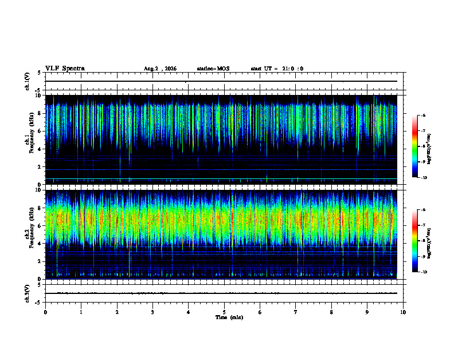This screenshot has width=454, height=350.
Task: Click the ch.1 voltage waveform trace
Action: pyautogui.click(x=221, y=81)
